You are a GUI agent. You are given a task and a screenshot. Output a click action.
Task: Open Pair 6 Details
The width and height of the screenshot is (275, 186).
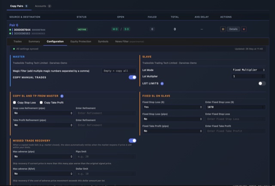(x=233, y=29)
